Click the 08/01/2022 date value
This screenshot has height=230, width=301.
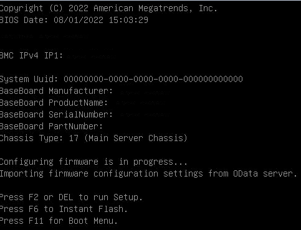(79, 20)
